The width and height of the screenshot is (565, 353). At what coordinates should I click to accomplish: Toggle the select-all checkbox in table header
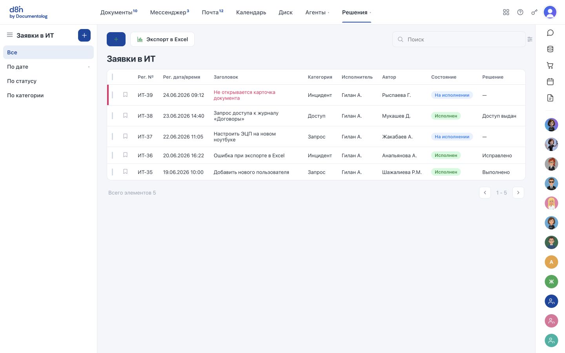113,77
